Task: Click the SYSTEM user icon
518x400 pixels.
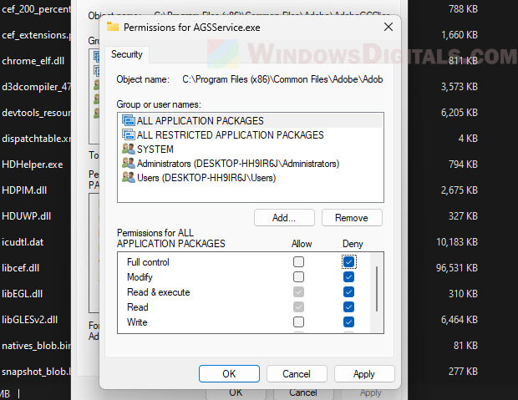Action: point(129,149)
